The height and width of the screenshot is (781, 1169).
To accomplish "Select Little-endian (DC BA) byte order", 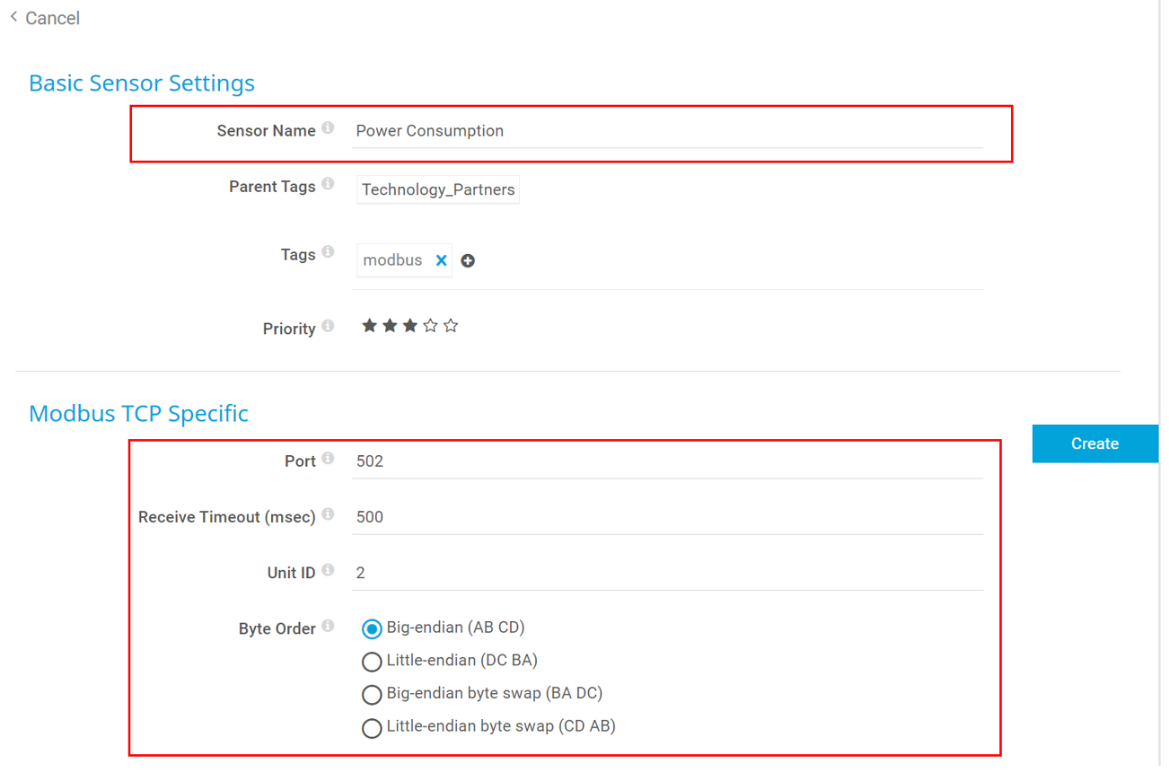I will coord(372,662).
